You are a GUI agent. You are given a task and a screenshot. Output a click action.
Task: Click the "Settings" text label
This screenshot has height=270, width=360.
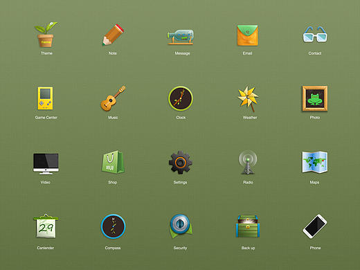coord(180,182)
